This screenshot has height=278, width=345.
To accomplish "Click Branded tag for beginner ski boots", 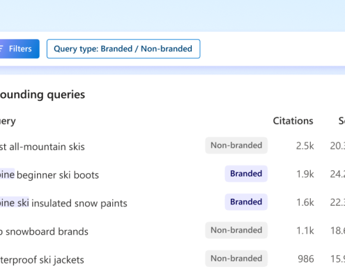I will [x=246, y=174].
